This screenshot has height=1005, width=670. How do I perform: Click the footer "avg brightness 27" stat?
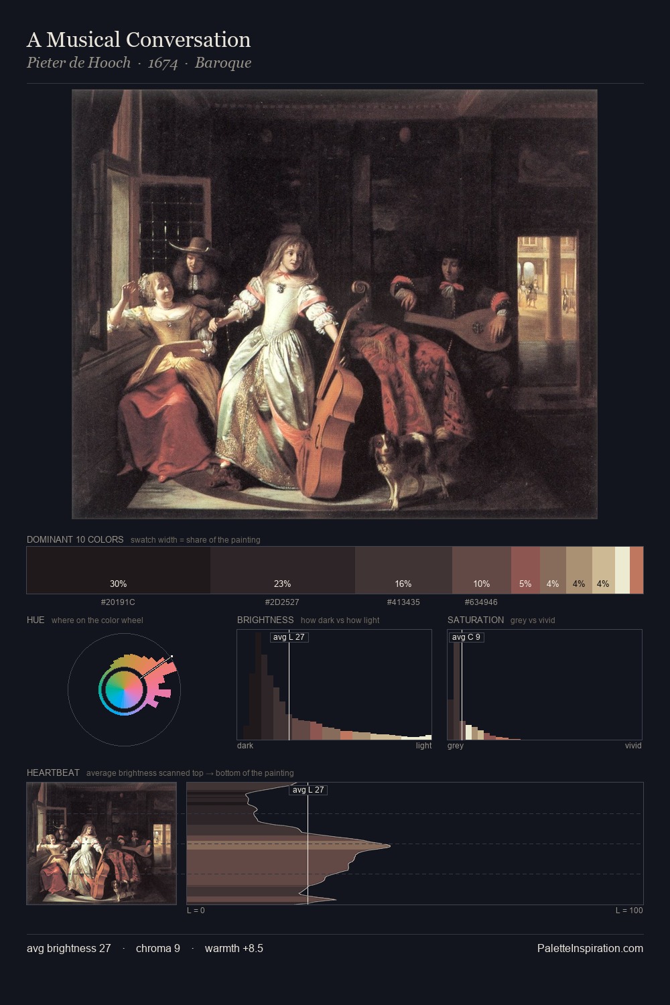[69, 948]
